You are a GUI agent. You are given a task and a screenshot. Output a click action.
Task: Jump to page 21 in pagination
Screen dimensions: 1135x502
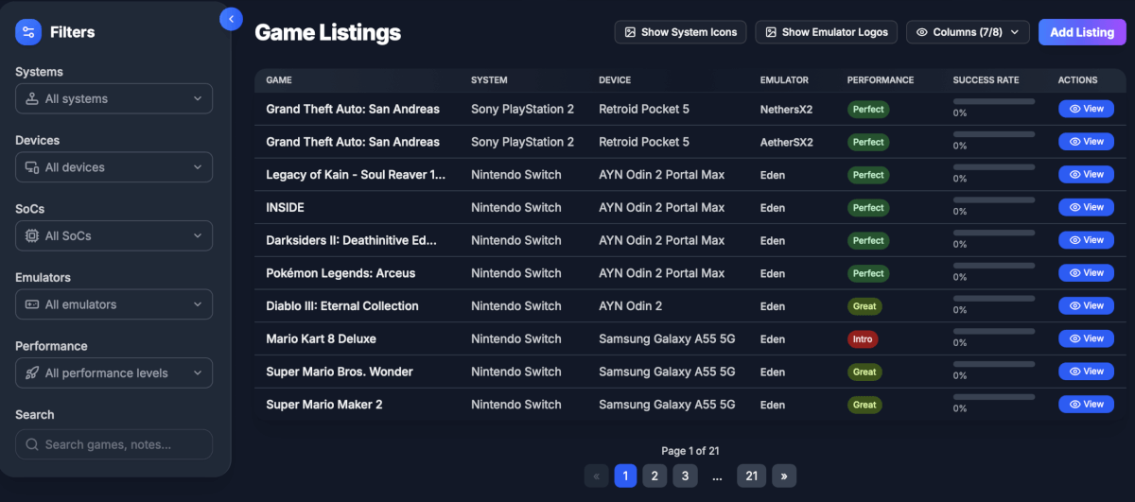pyautogui.click(x=751, y=476)
